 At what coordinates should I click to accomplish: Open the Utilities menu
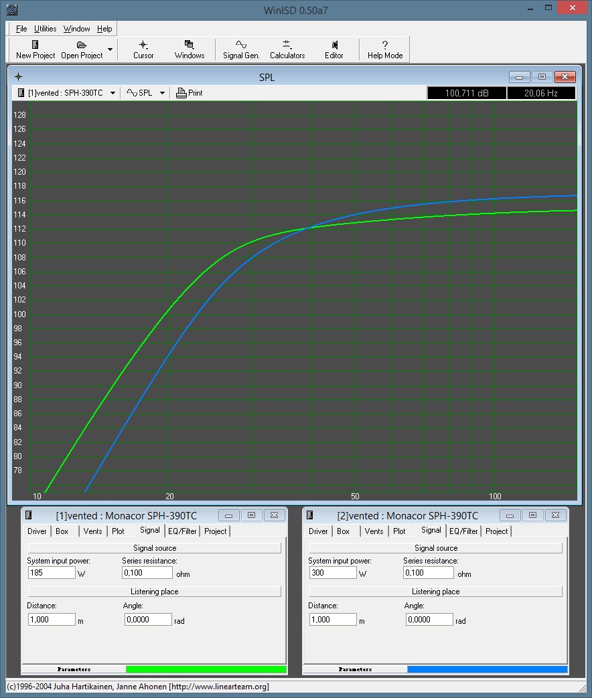click(46, 29)
